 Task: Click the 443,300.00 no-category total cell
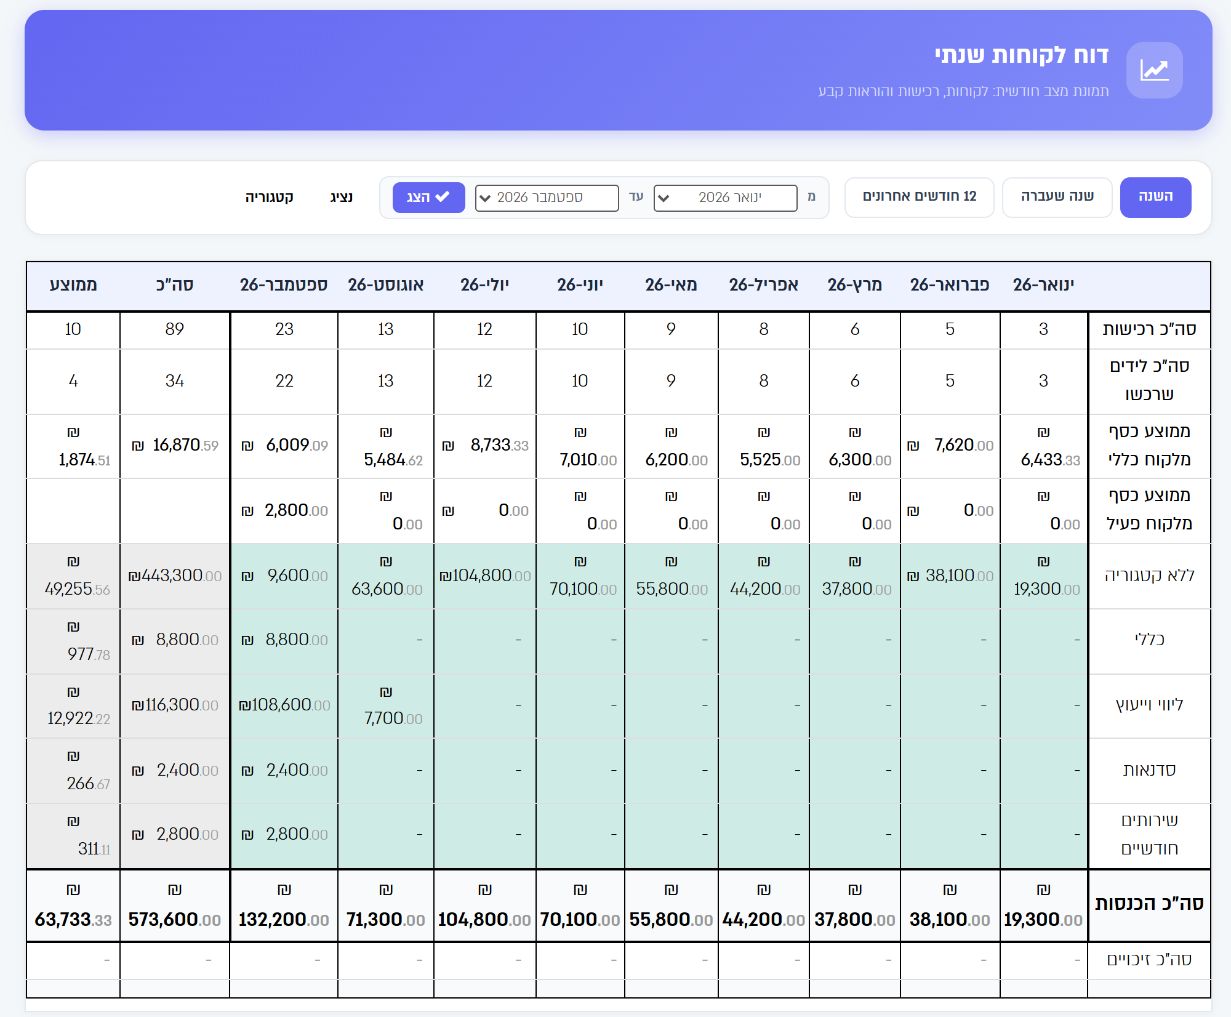175,576
